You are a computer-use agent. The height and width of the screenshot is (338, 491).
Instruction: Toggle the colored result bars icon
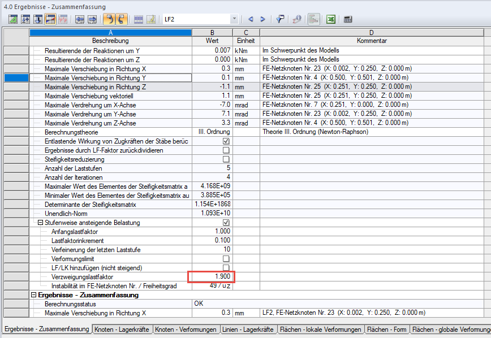pos(313,19)
